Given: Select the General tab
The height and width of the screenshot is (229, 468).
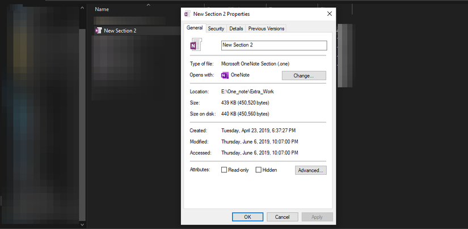Looking at the screenshot, I should point(195,28).
